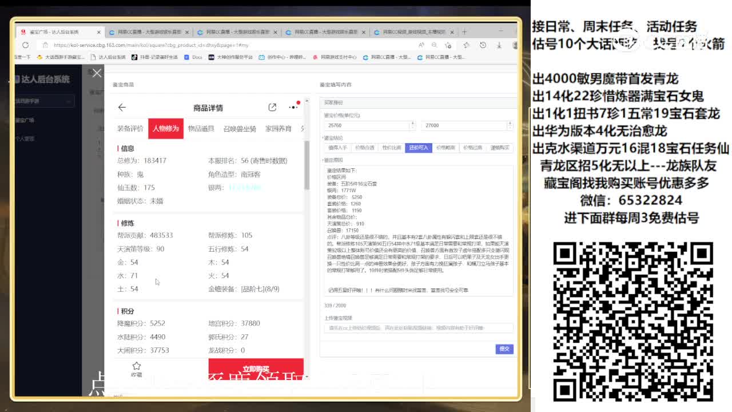Image resolution: width=732 pixels, height=412 pixels.
Task: Select the 物品道具 tab
Action: 201,129
